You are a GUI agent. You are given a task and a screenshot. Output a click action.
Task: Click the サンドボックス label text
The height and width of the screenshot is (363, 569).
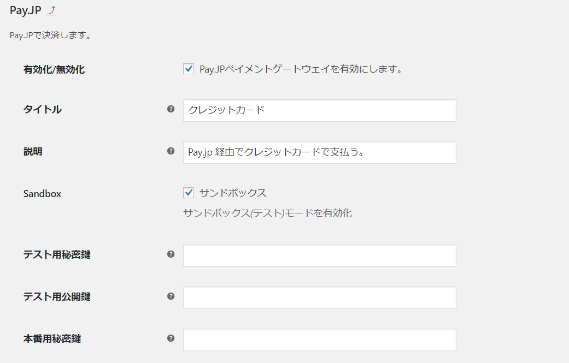(233, 193)
